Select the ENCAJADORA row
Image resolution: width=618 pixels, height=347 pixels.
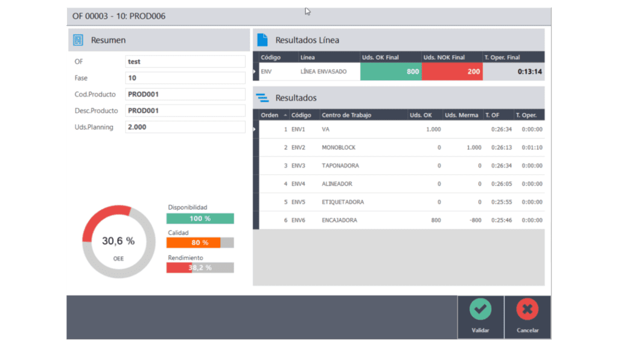tap(339, 220)
